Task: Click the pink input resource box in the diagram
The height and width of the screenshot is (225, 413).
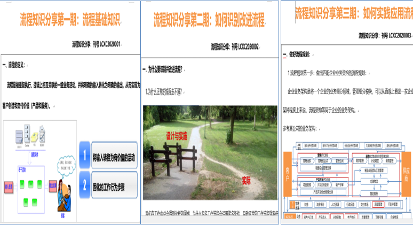Action: coord(8,188)
